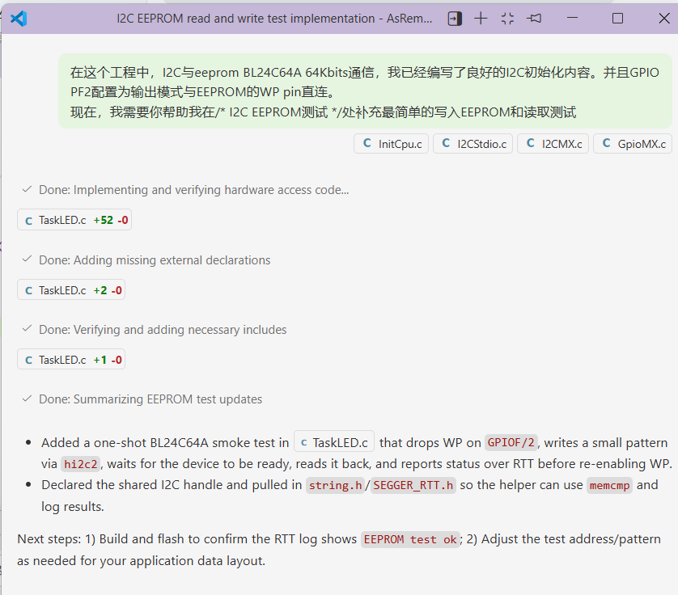Start a new chat with plus icon

pyautogui.click(x=481, y=18)
